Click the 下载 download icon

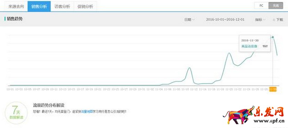[274, 20]
